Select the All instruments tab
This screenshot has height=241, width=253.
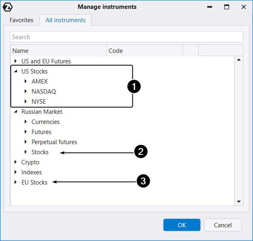(x=66, y=20)
